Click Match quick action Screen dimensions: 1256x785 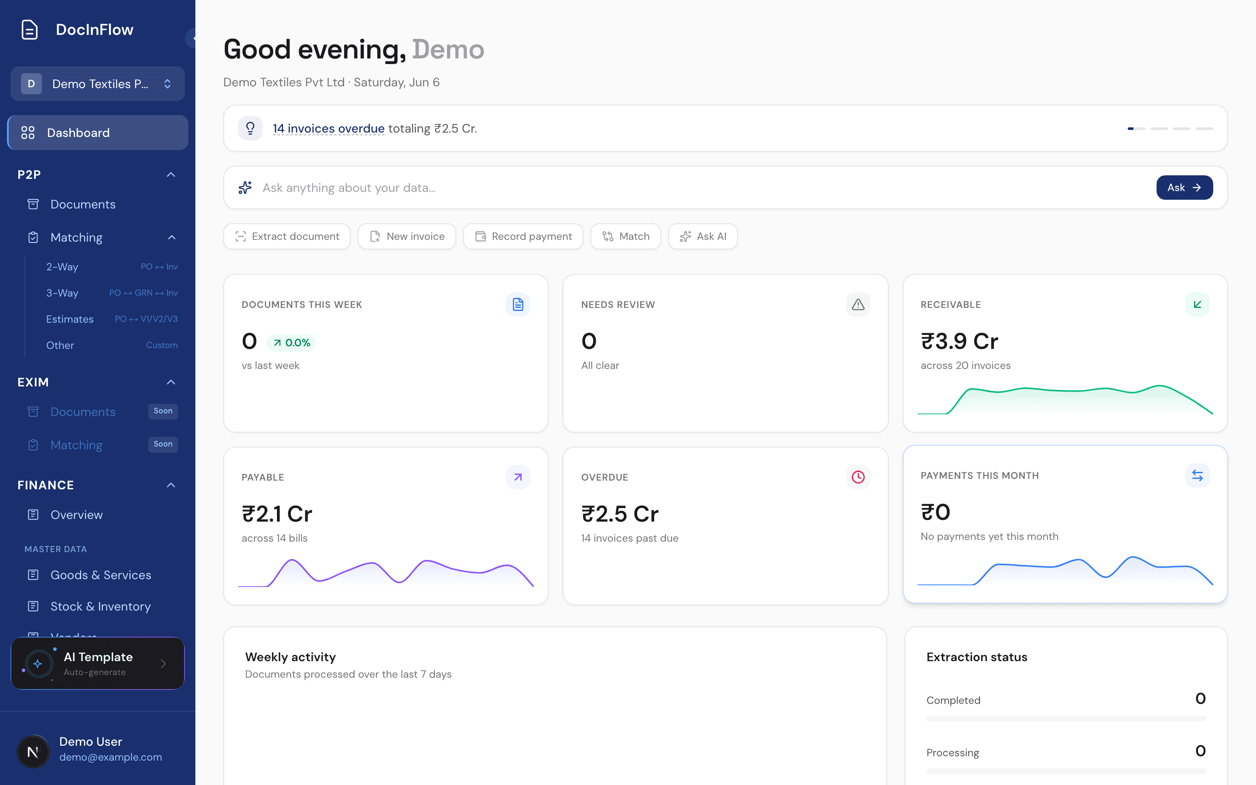coord(625,236)
